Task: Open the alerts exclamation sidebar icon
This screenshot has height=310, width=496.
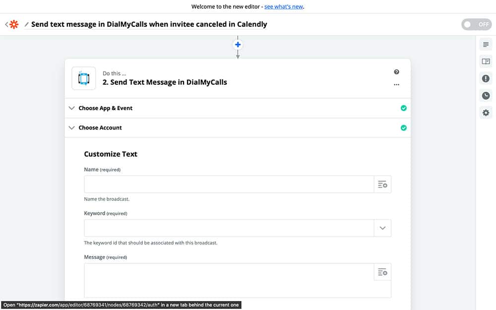Action: click(486, 78)
